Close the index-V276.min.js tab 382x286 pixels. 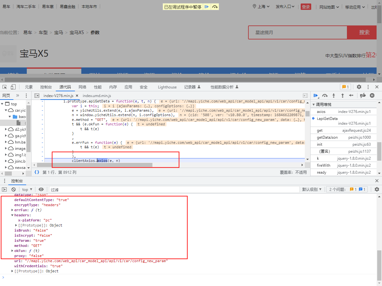point(77,96)
